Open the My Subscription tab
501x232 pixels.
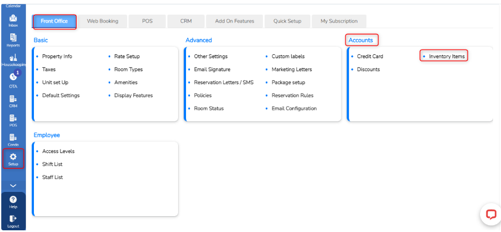coord(339,21)
